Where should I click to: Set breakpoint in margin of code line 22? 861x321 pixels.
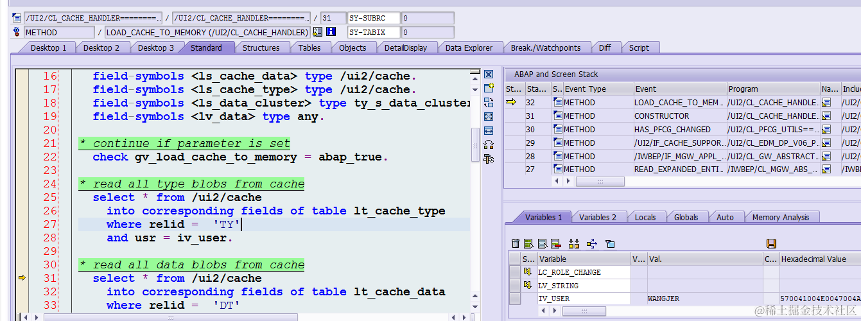click(22, 157)
